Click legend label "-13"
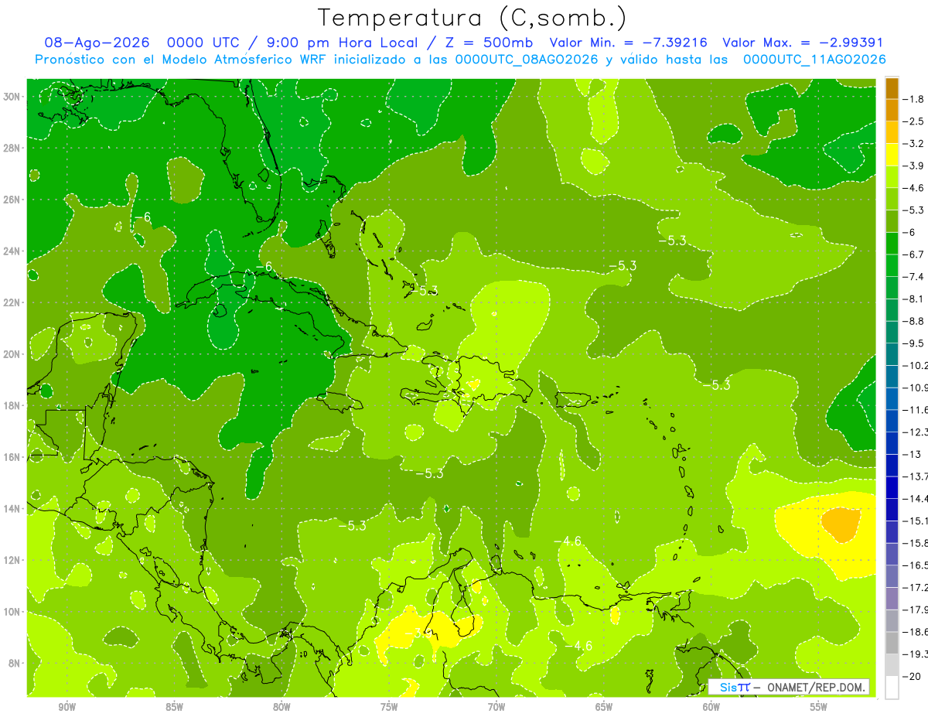Image resolution: width=928 pixels, height=717 pixels. (x=913, y=454)
